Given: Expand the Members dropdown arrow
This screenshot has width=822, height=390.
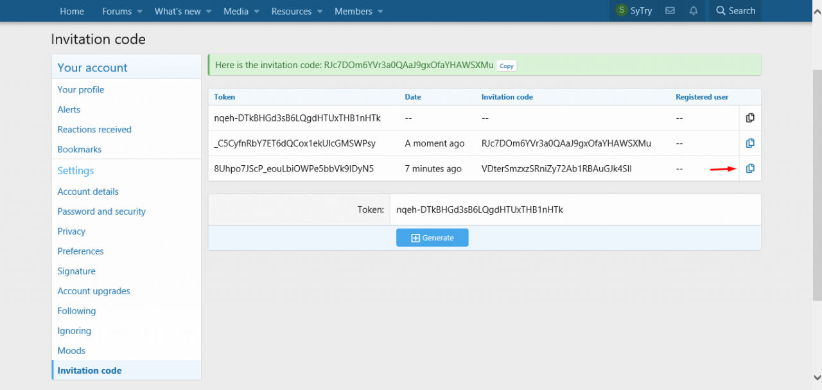Looking at the screenshot, I should click(380, 12).
